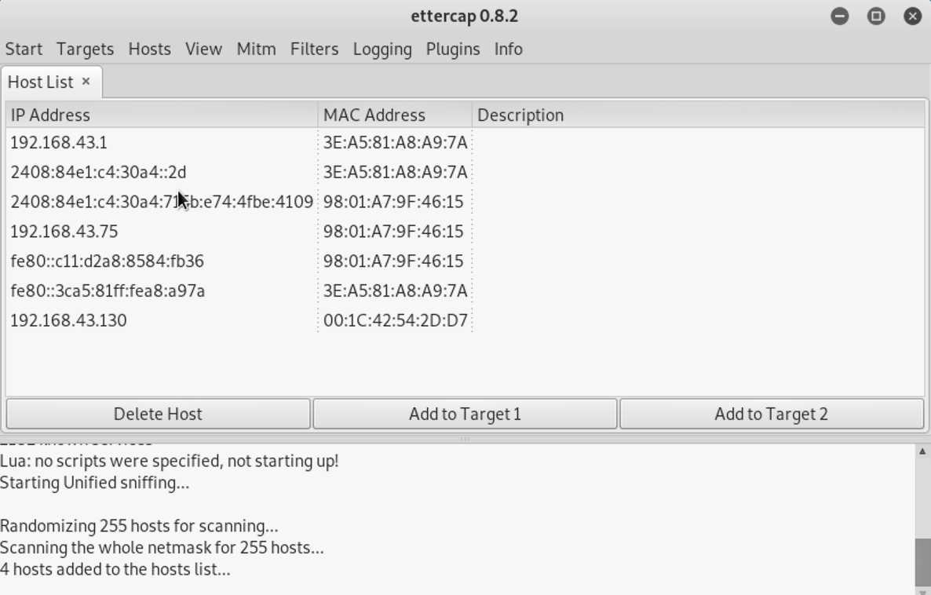Image resolution: width=931 pixels, height=595 pixels.
Task: Click MAC address 00:1C:42:54:2D:D7
Action: click(395, 321)
